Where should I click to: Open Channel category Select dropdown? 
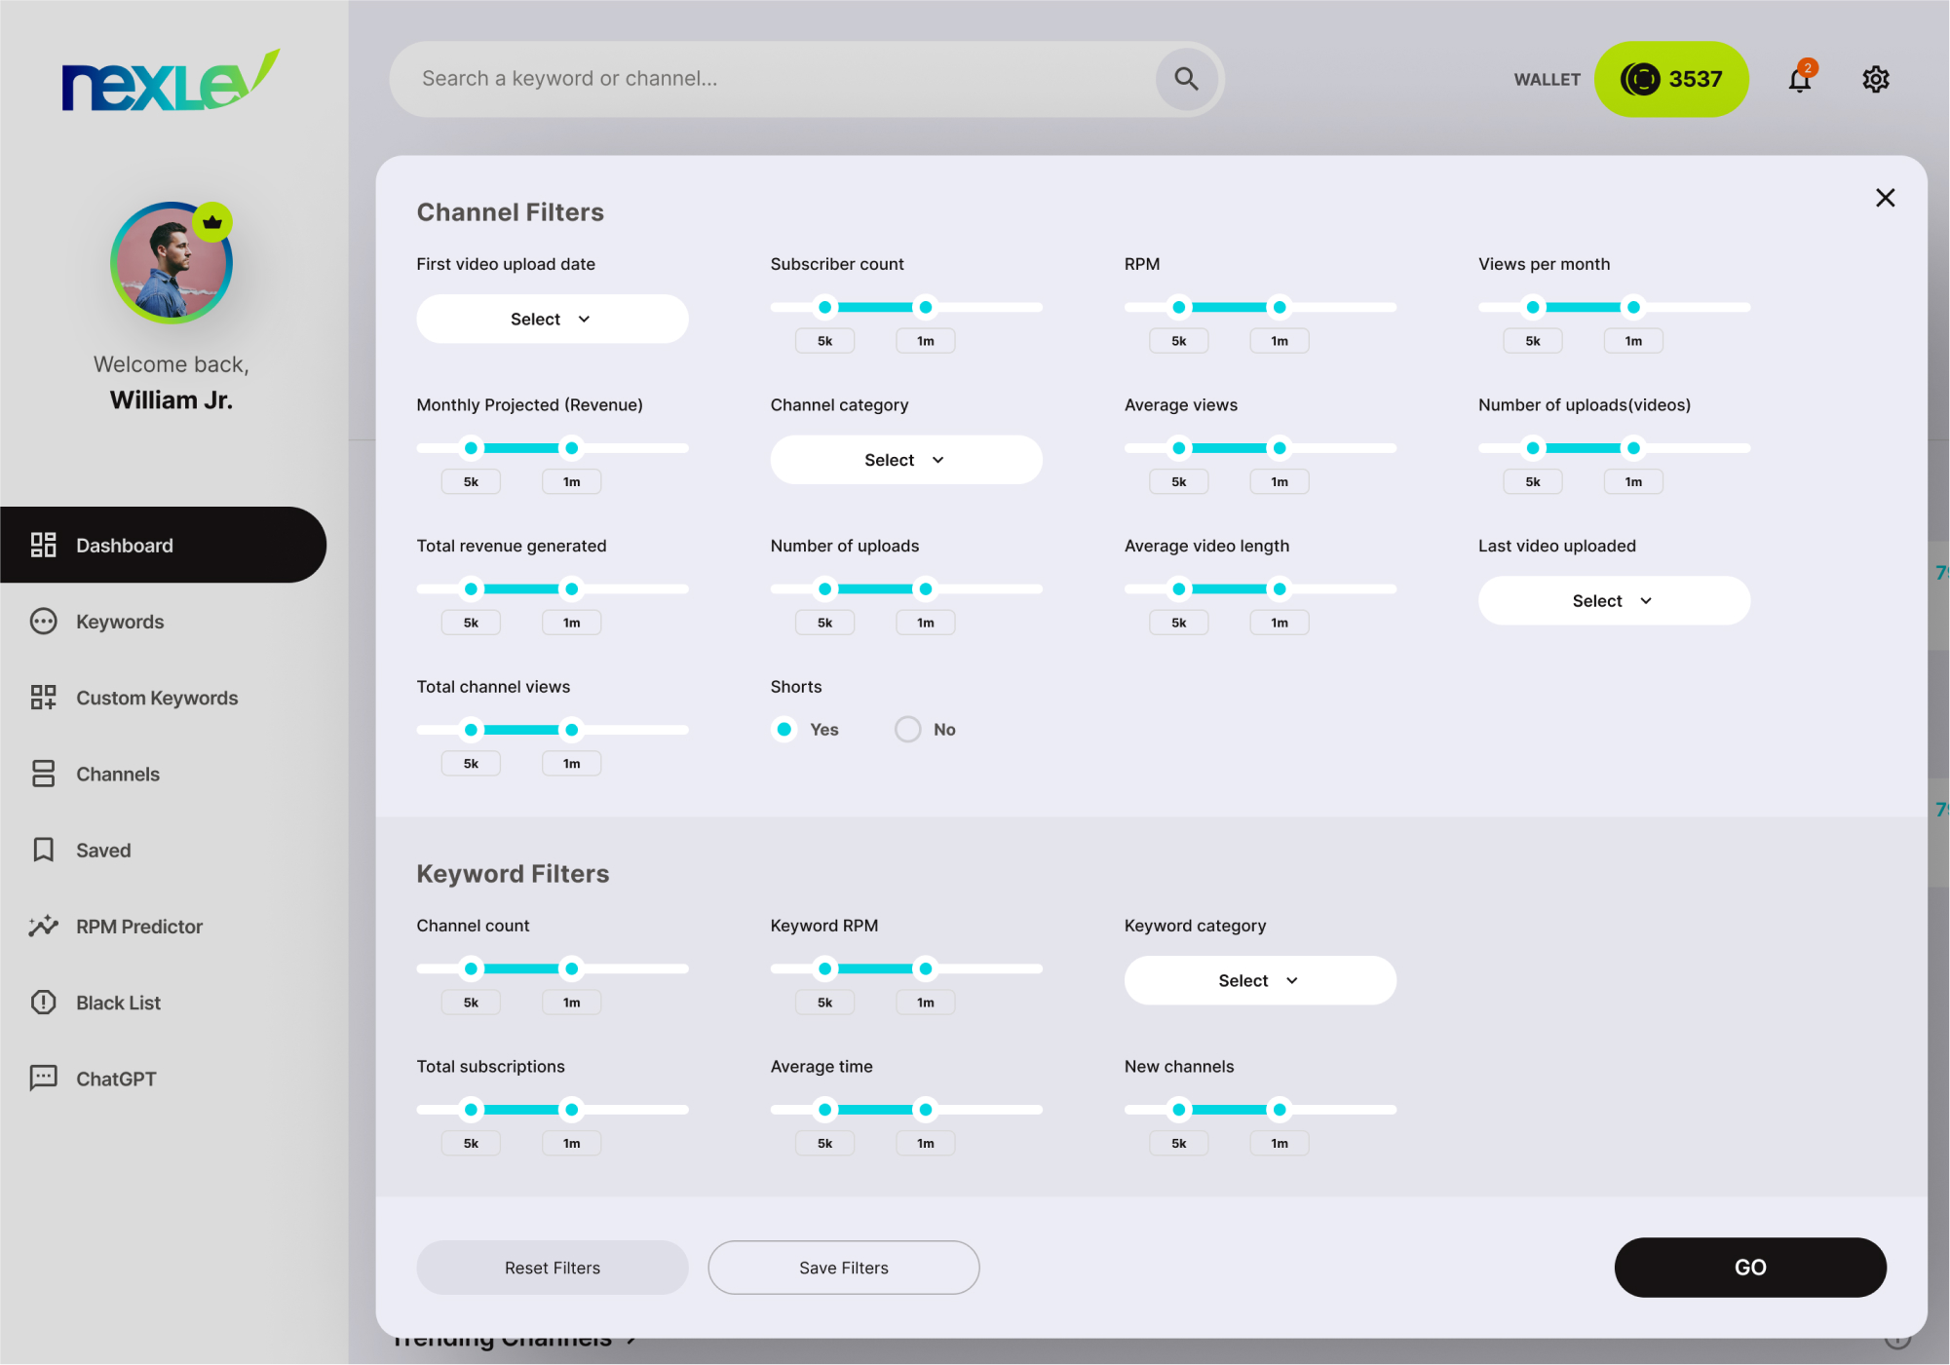[905, 460]
